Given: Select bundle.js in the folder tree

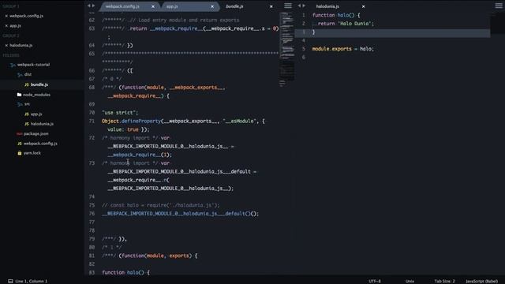Looking at the screenshot, I should 39,84.
